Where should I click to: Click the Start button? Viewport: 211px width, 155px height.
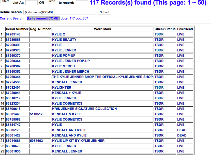[6, 1]
